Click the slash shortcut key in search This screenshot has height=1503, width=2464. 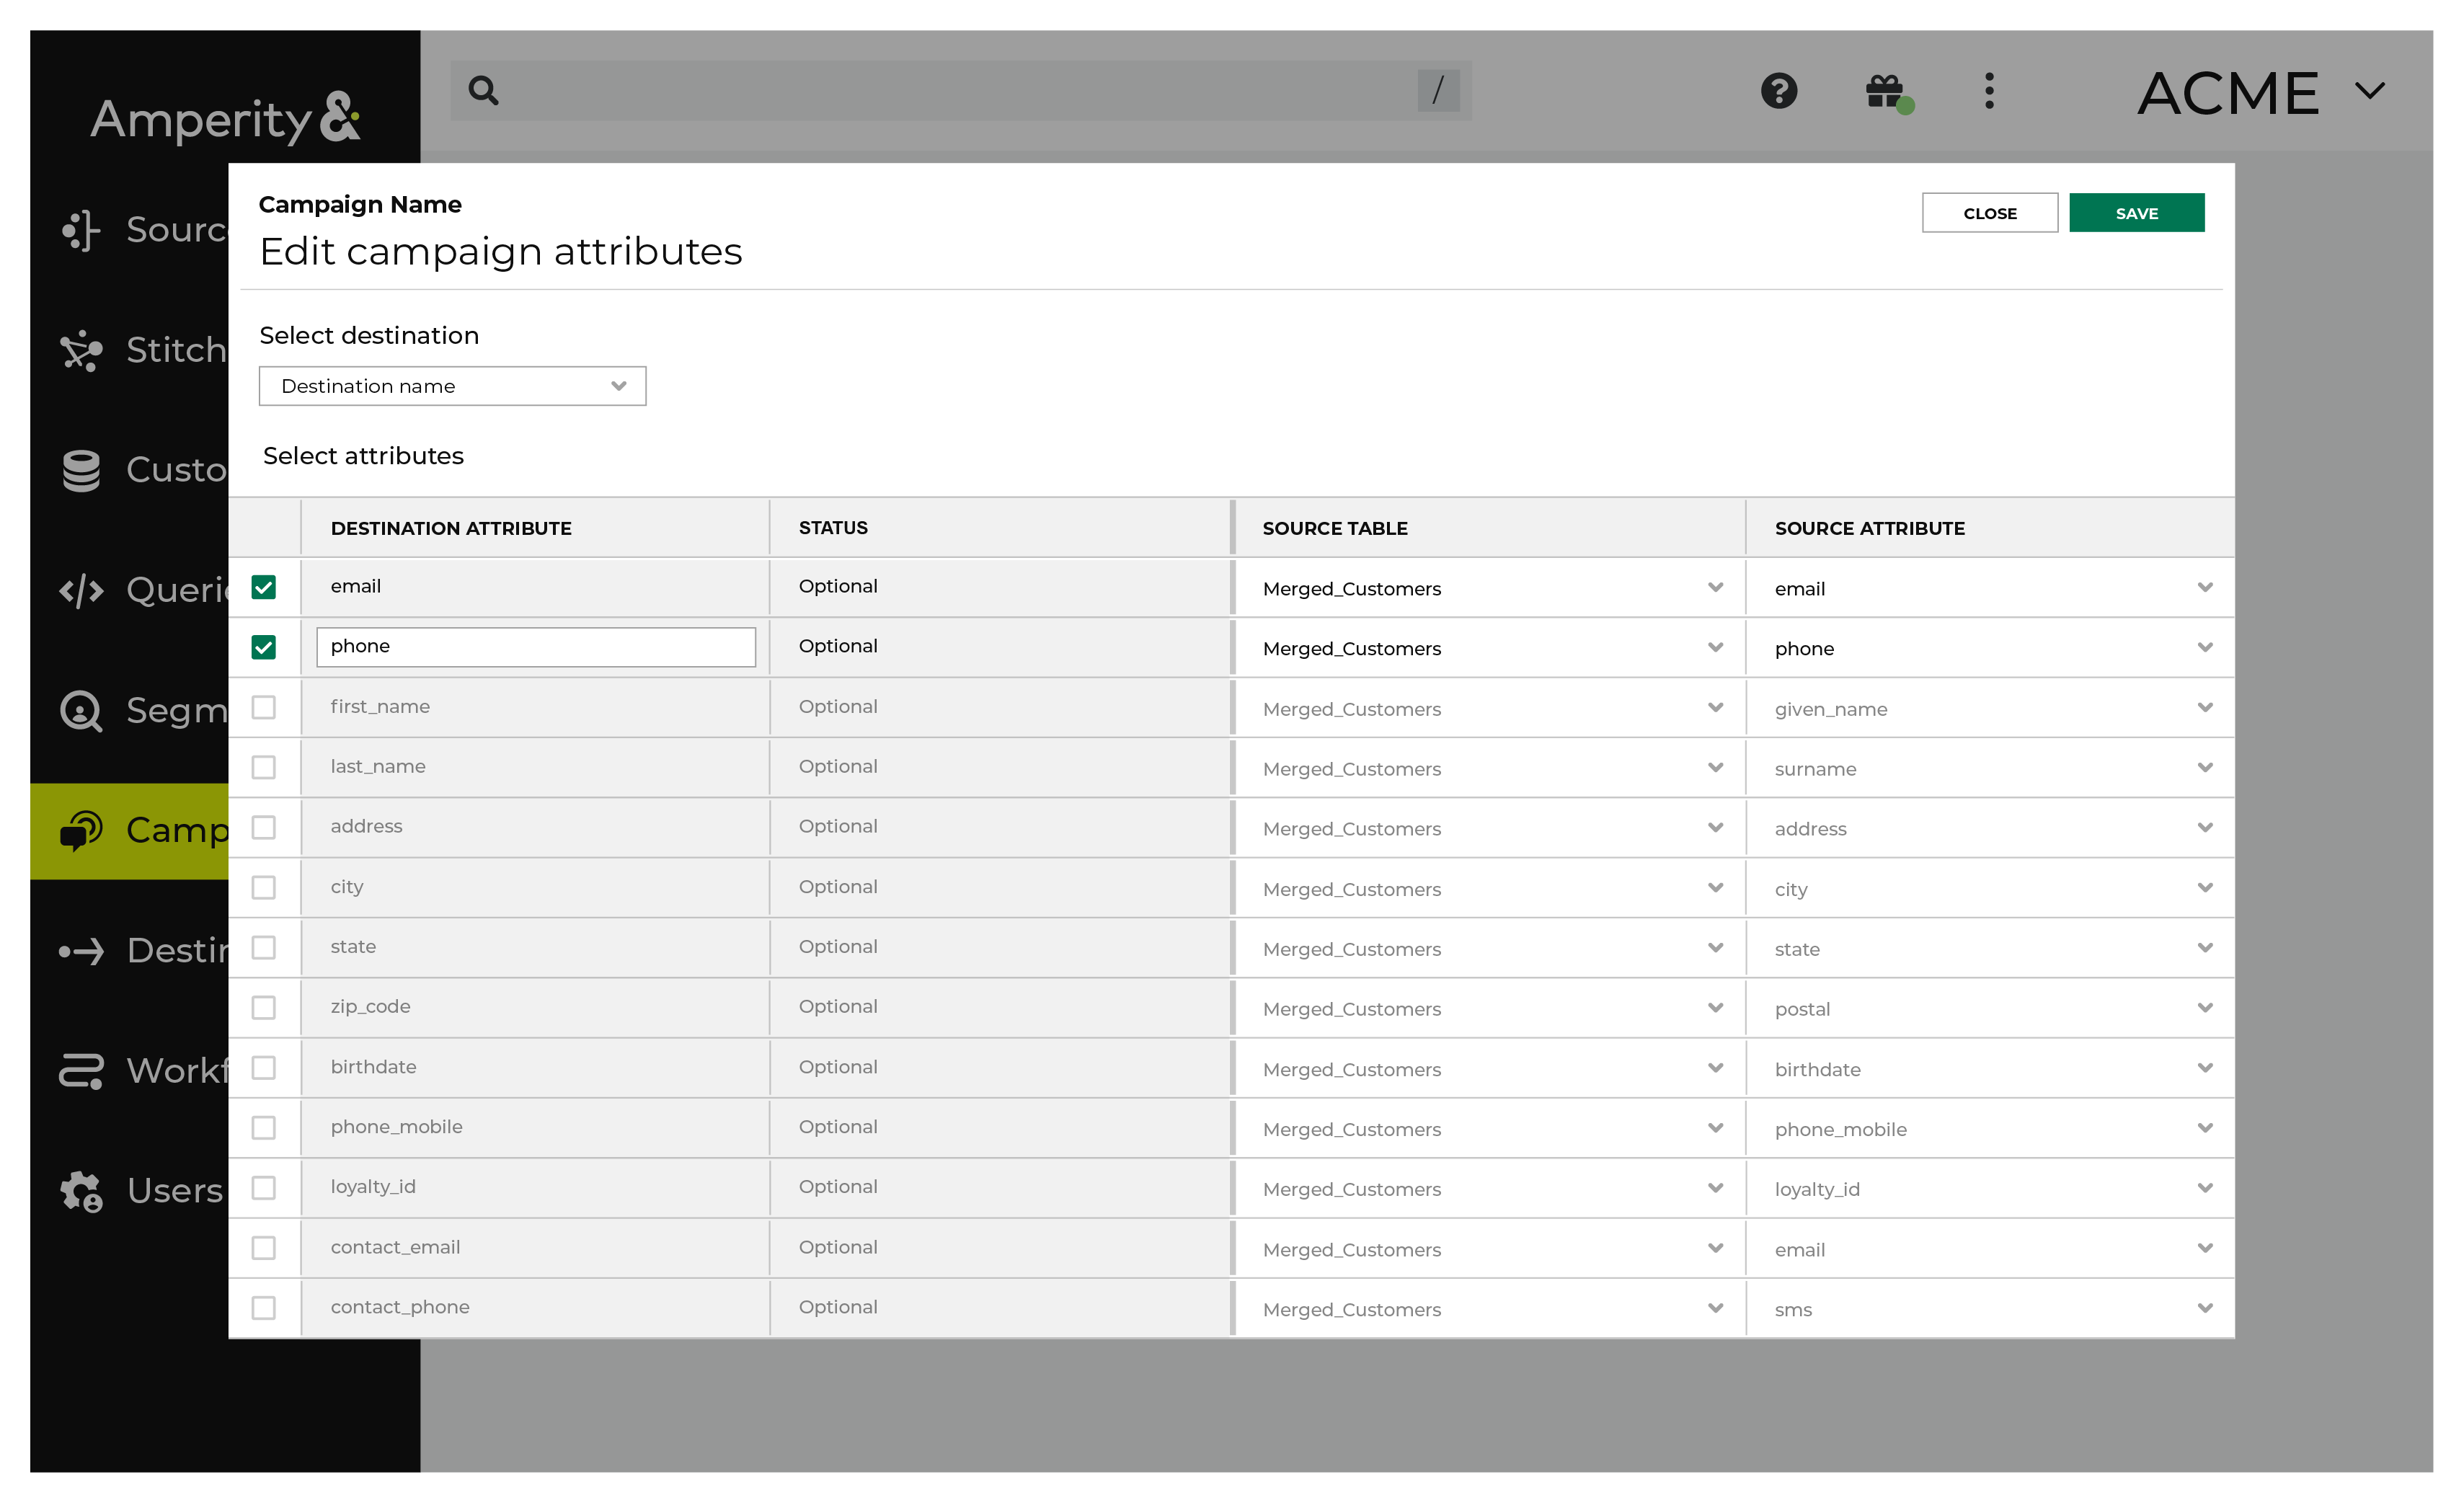(x=1438, y=91)
